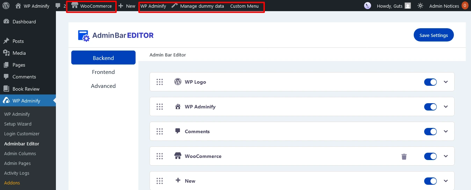Image resolution: width=471 pixels, height=190 pixels.
Task: Click the Media icon in sidebar
Action: click(x=6, y=53)
